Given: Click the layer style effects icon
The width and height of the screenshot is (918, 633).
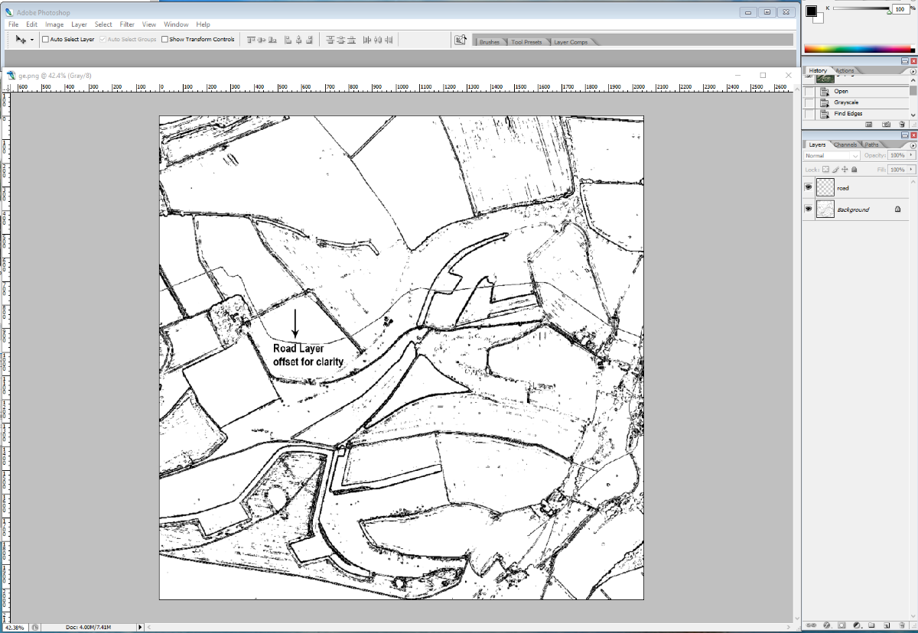Looking at the screenshot, I should click(x=826, y=625).
